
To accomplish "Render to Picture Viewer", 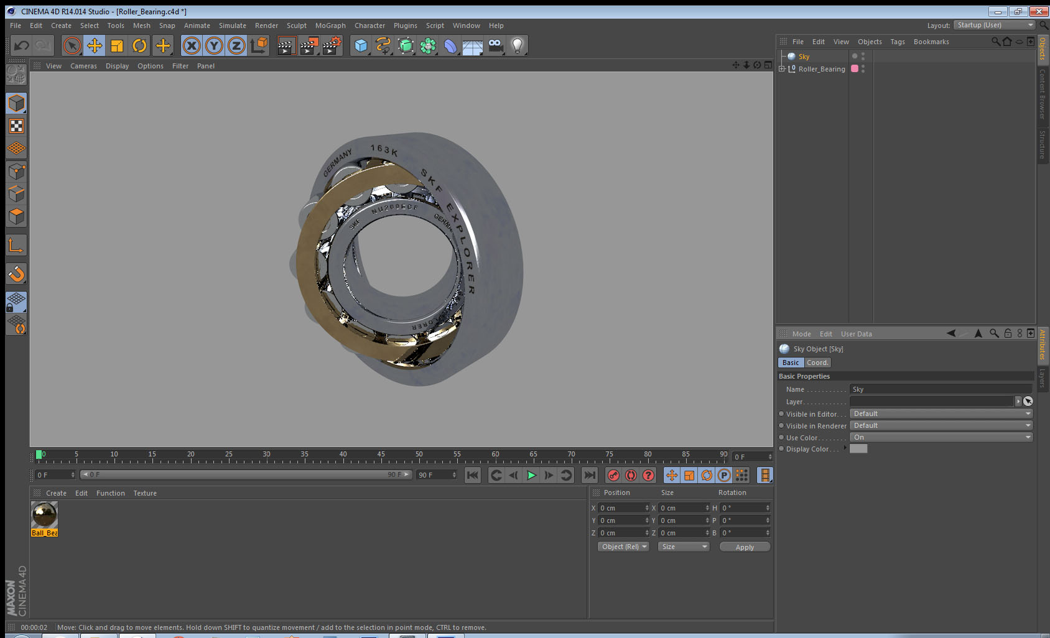I will (309, 45).
